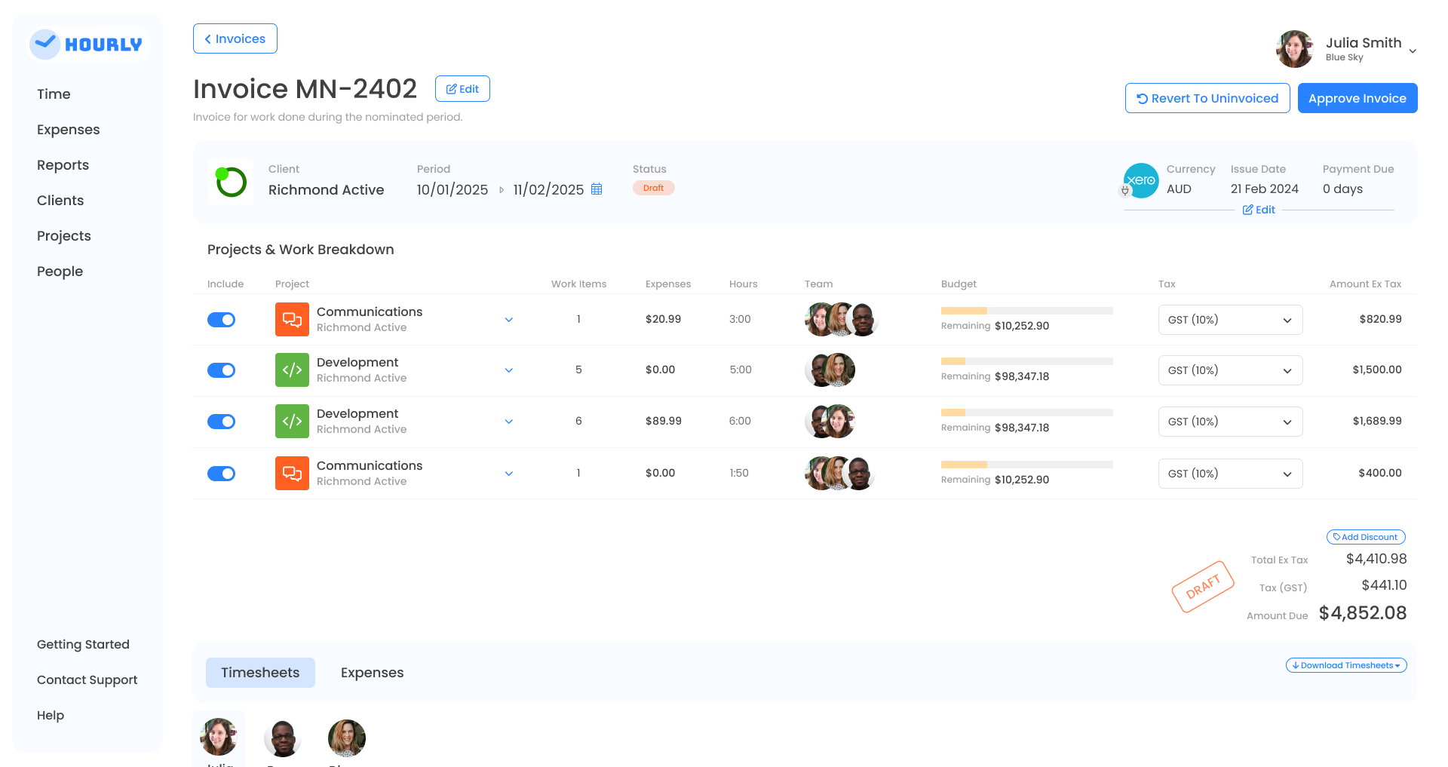This screenshot has width=1448, height=767.
Task: Click the Approve Invoice button
Action: point(1357,98)
